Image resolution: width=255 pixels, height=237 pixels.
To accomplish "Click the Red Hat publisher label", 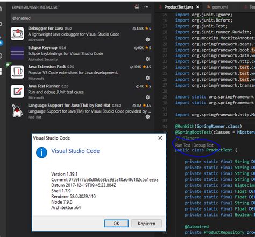I will coord(34,117).
